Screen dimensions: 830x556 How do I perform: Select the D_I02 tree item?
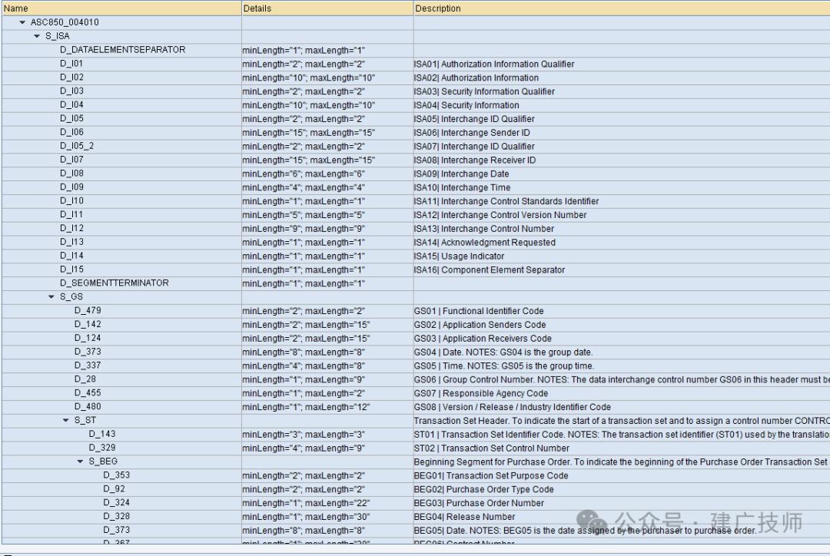click(71, 78)
